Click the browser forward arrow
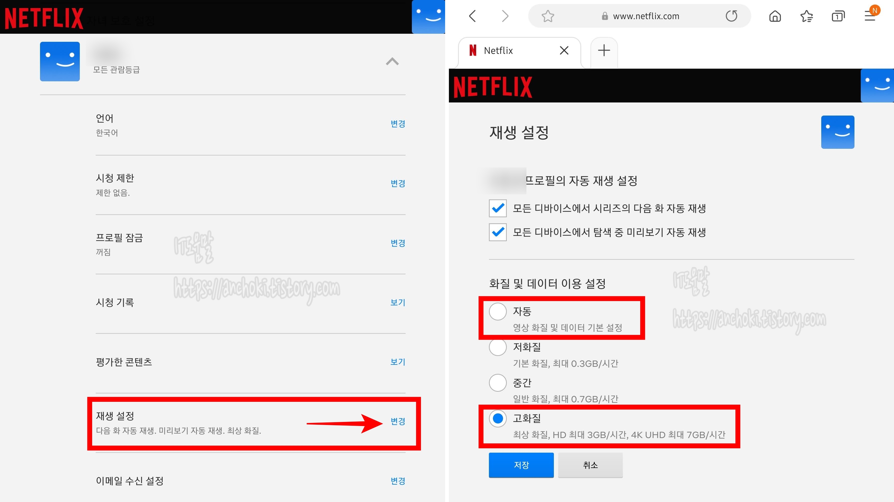This screenshot has width=894, height=502. [x=505, y=16]
